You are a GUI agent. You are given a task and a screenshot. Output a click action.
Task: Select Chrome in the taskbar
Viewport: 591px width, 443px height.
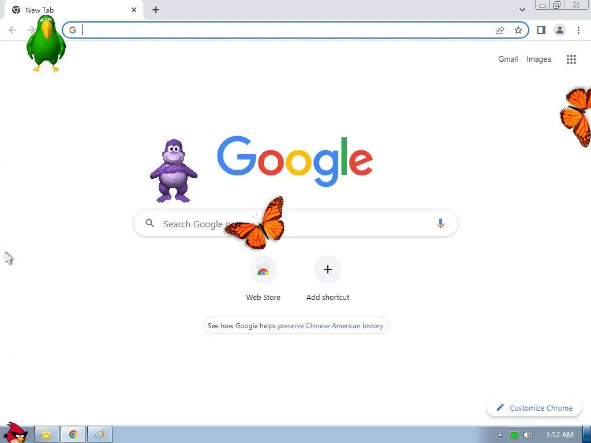click(x=73, y=435)
